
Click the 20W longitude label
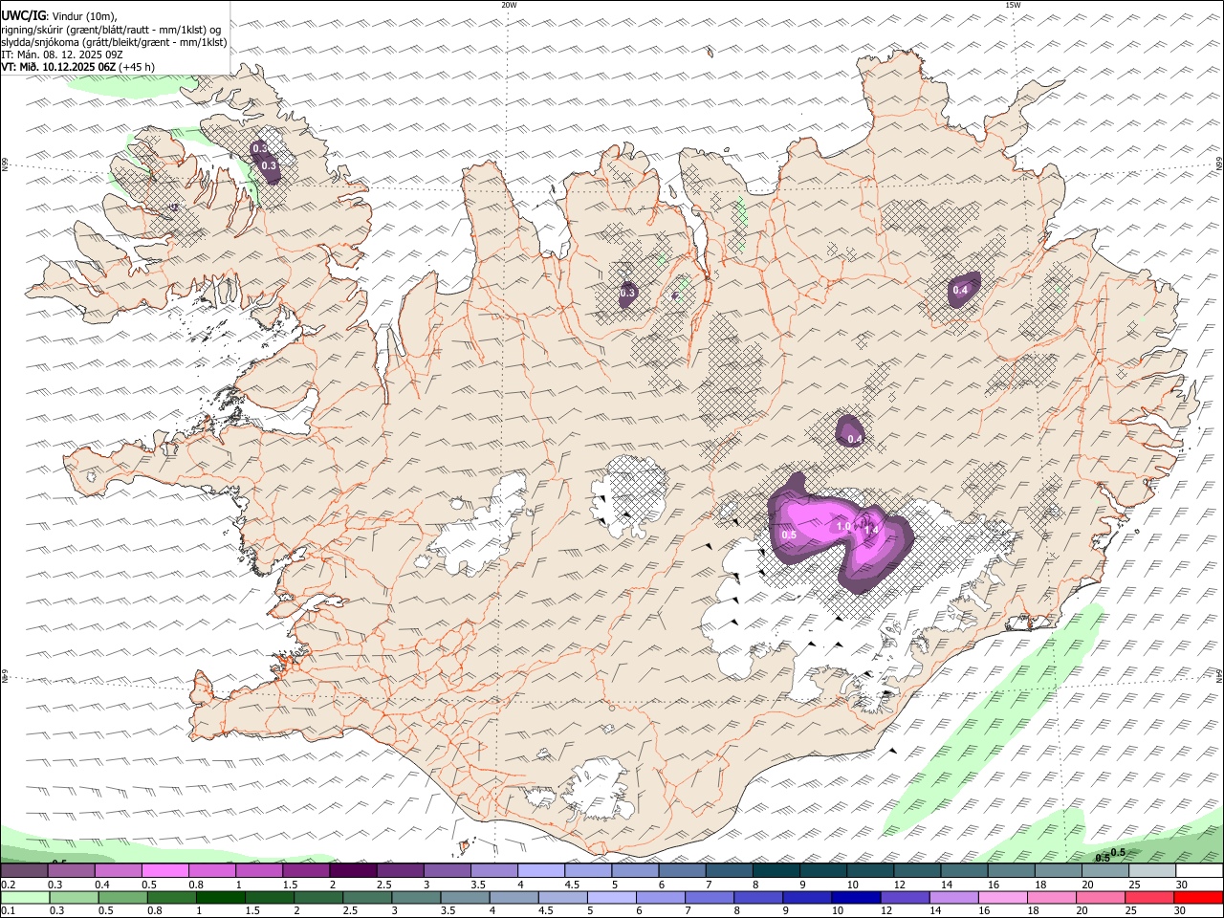(509, 5)
